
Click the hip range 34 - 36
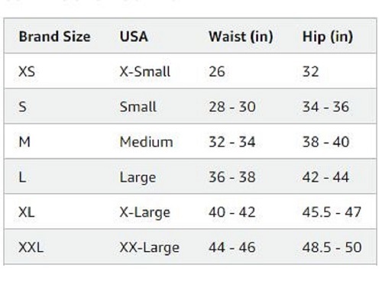(325, 107)
